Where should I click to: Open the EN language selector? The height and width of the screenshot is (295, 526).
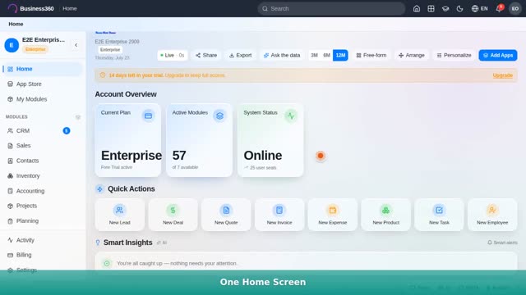[x=480, y=9]
